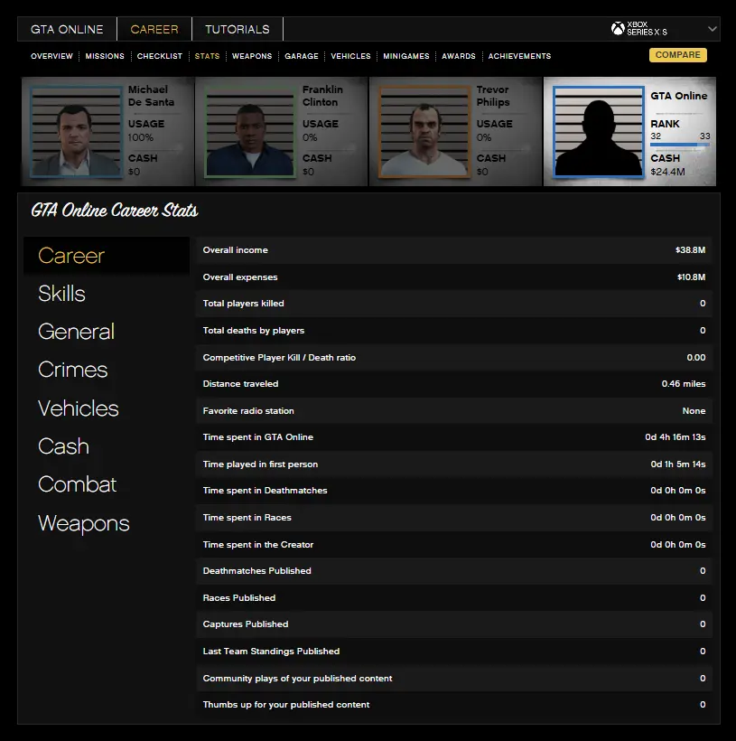Select the GTA Online silhouette avatar
This screenshot has height=741, width=736.
click(x=598, y=132)
